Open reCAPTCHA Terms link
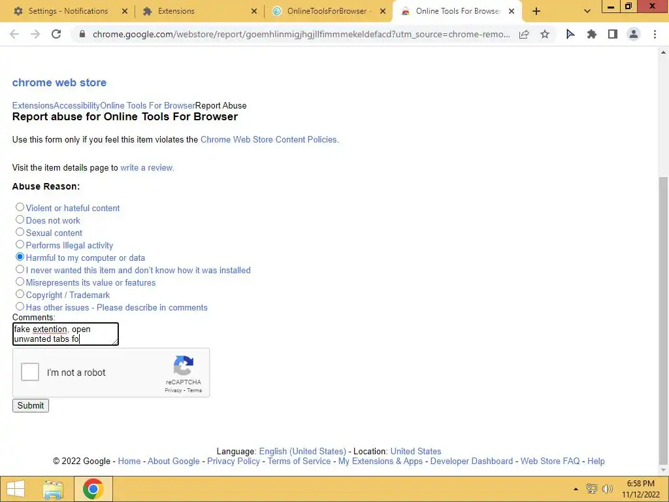 (194, 390)
